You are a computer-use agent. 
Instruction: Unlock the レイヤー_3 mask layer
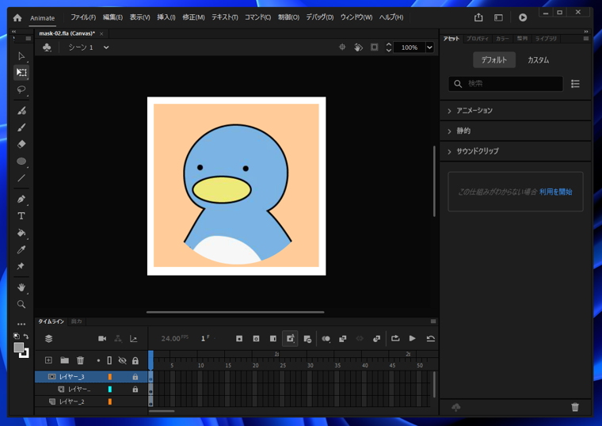(x=135, y=377)
